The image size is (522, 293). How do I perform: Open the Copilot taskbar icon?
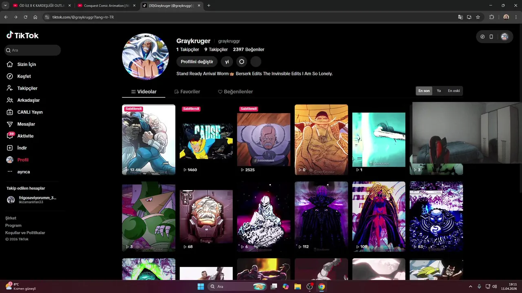(x=286, y=286)
